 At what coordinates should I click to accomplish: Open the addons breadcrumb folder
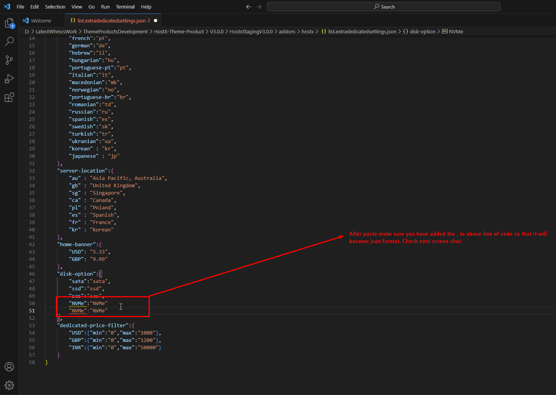click(x=287, y=31)
